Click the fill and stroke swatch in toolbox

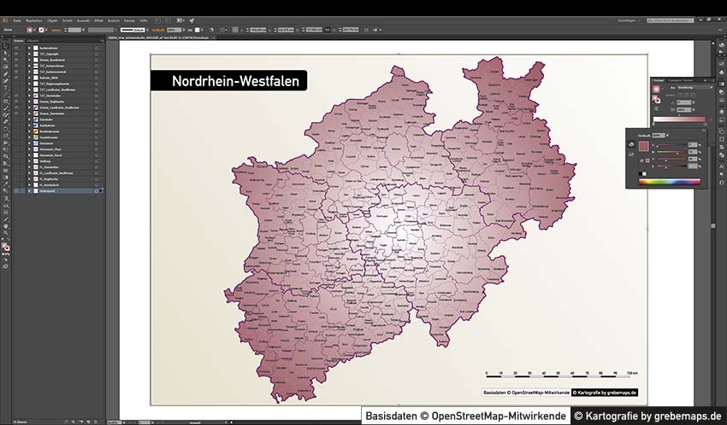(6, 246)
